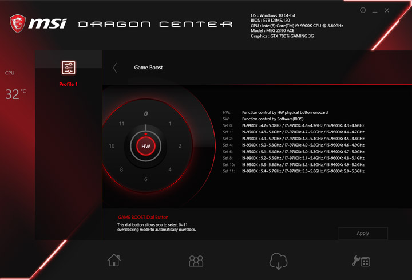Click the CPU label in left sidebar
This screenshot has height=280, width=412.
pyautogui.click(x=10, y=73)
